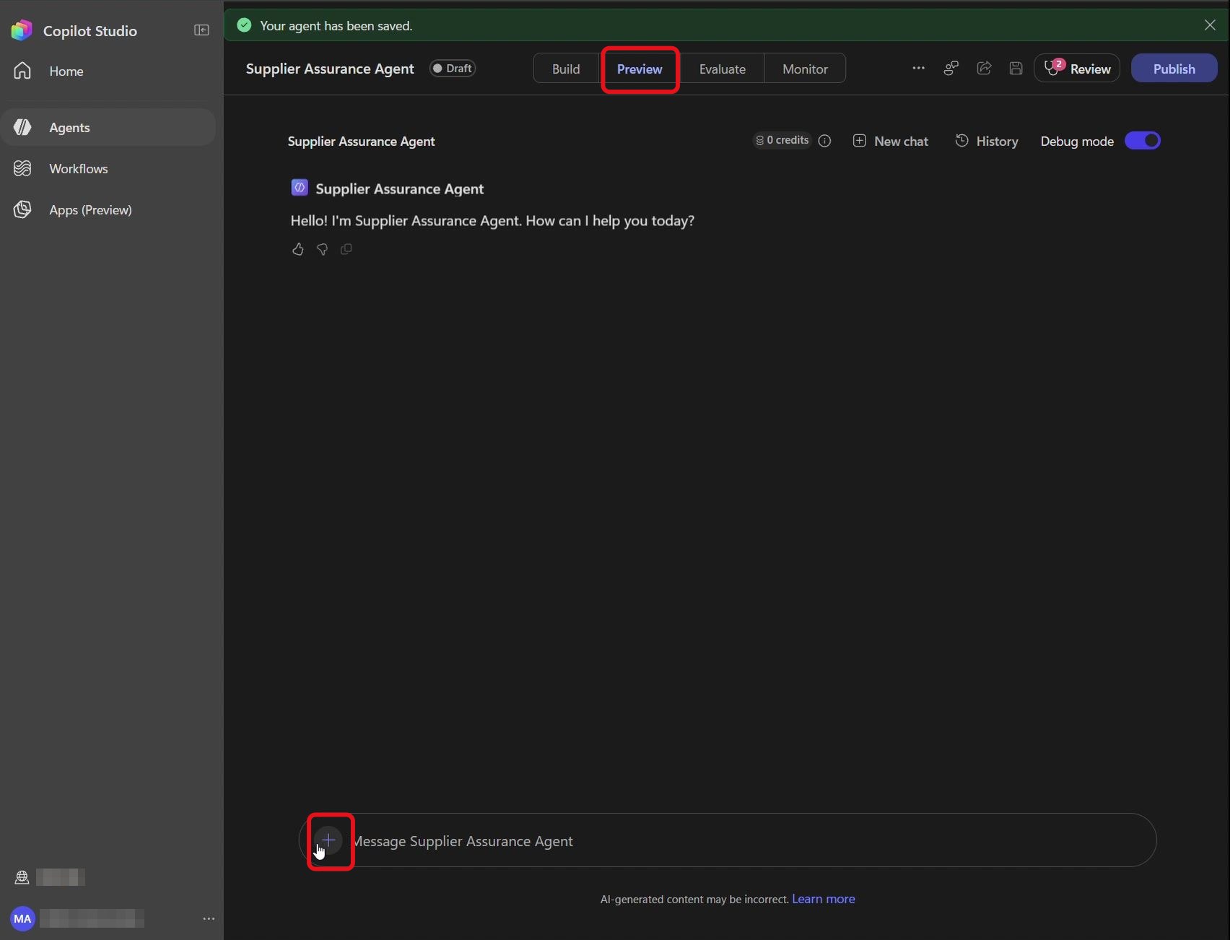This screenshot has height=940, width=1230.
Task: Collapse the sidebar navigation panel icon
Action: (201, 30)
